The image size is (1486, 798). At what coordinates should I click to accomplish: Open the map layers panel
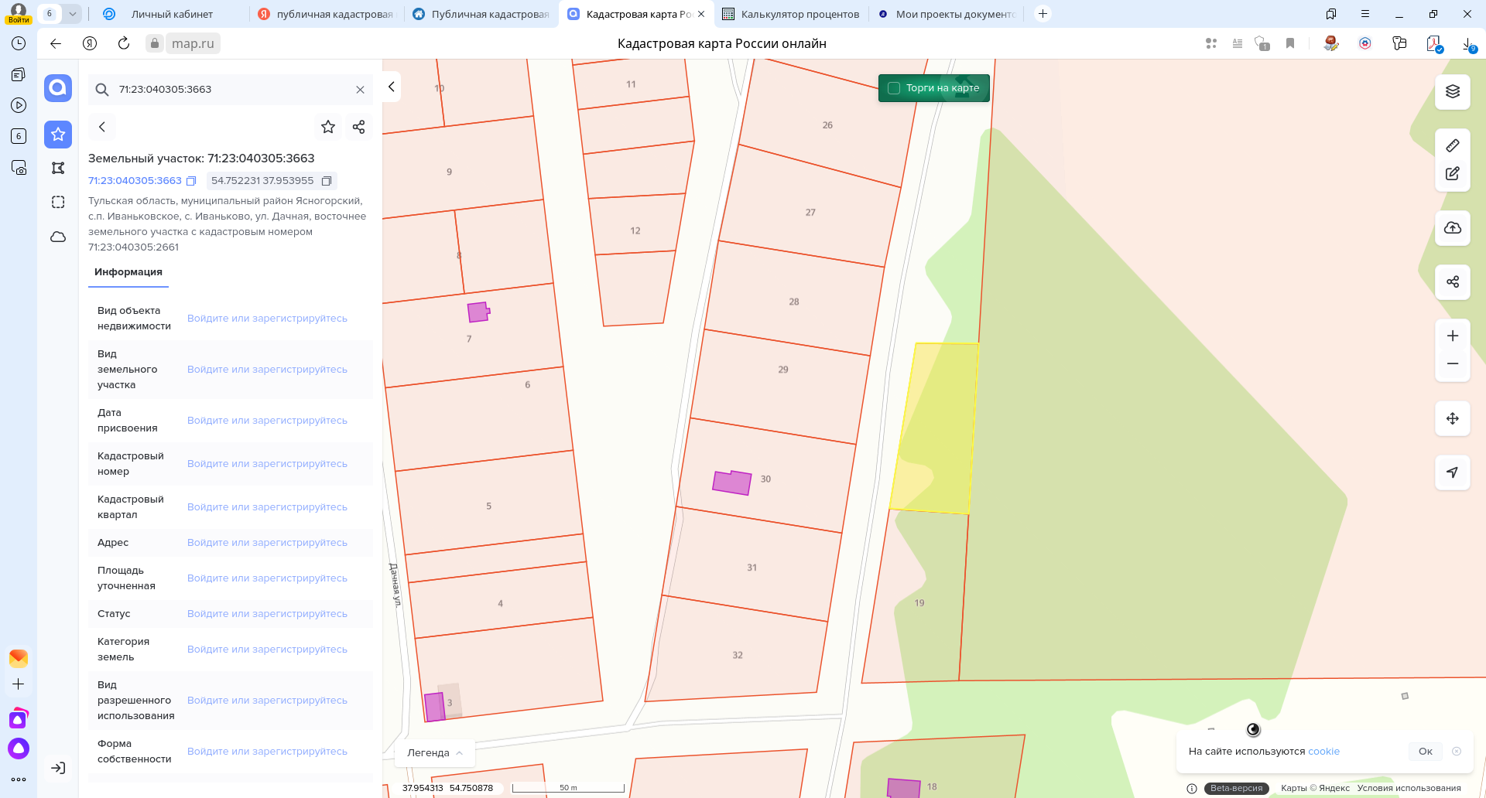[x=1452, y=91]
